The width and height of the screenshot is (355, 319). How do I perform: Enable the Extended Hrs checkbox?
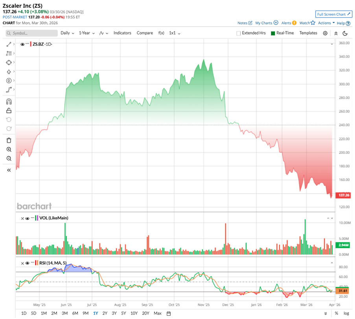tap(238, 33)
